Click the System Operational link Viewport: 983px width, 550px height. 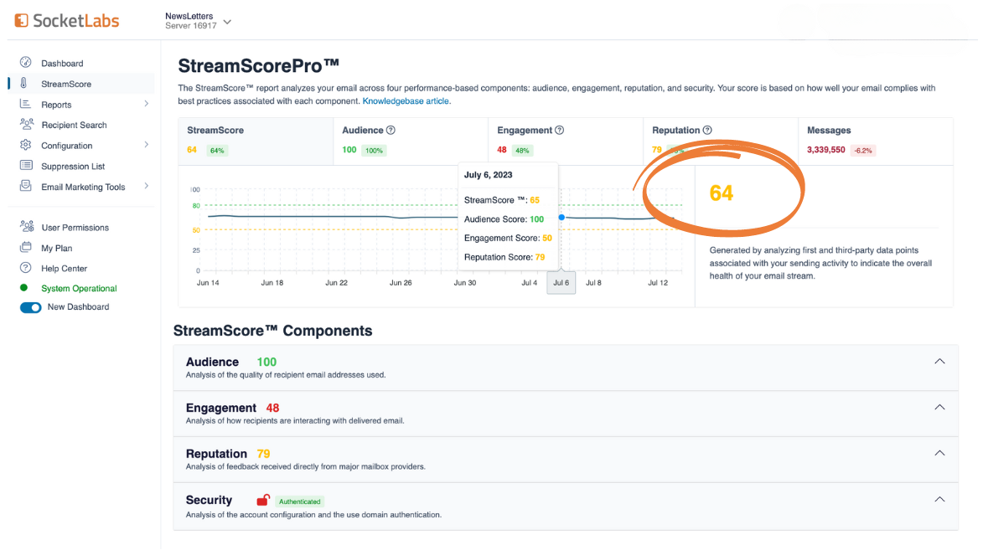[79, 288]
